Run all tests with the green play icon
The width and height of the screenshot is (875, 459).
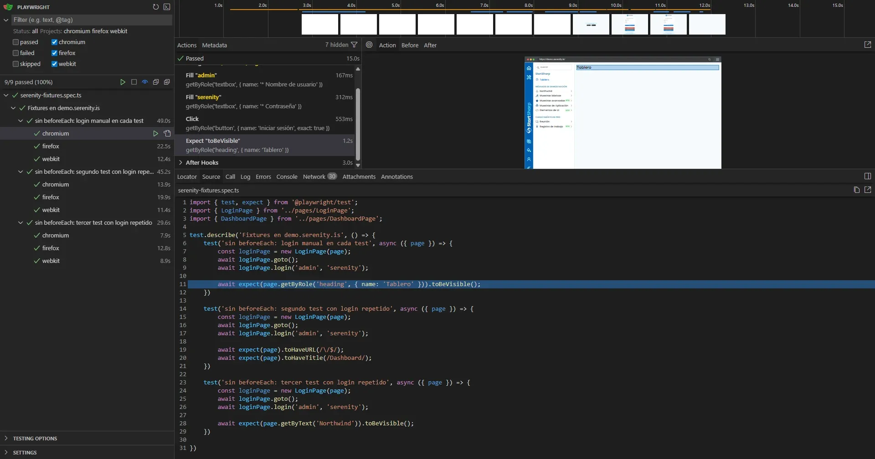[122, 82]
